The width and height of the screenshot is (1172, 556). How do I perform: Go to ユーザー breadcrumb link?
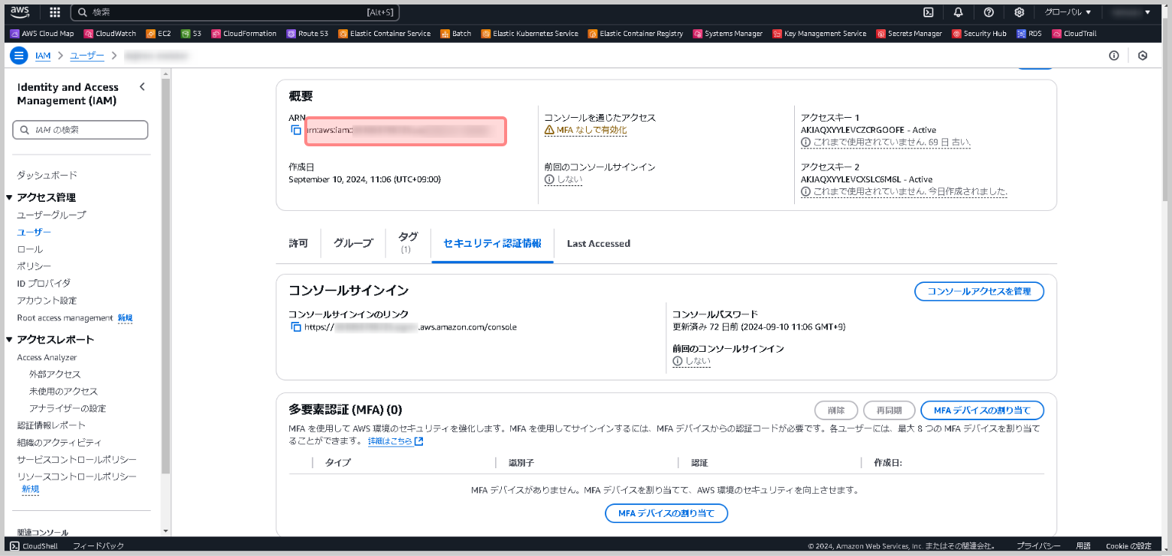coord(87,56)
